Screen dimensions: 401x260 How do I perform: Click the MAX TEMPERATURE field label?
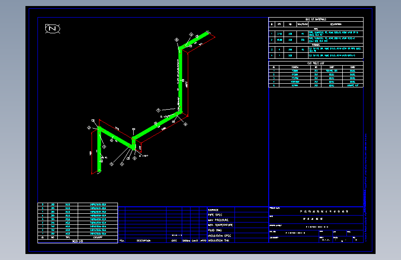221,225
